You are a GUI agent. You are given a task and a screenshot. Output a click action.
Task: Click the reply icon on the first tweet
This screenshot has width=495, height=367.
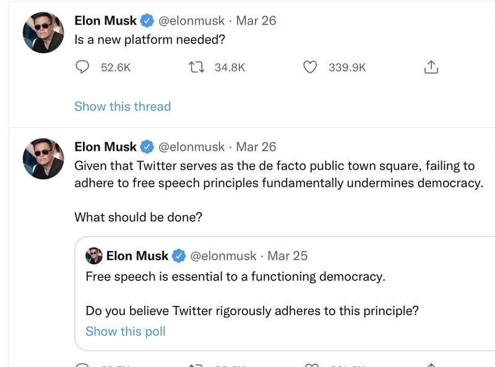(x=82, y=67)
